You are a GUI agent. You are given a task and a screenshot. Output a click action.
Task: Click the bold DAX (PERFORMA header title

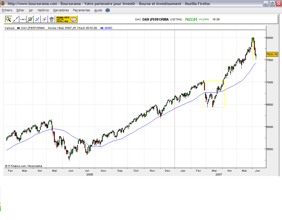point(156,20)
